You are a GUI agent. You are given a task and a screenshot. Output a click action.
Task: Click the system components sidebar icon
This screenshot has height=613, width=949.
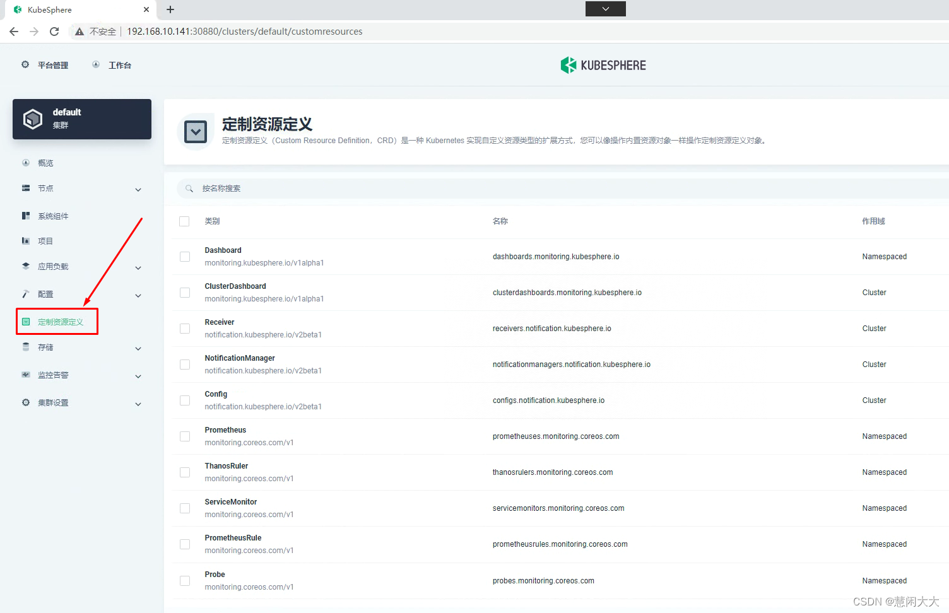(26, 216)
